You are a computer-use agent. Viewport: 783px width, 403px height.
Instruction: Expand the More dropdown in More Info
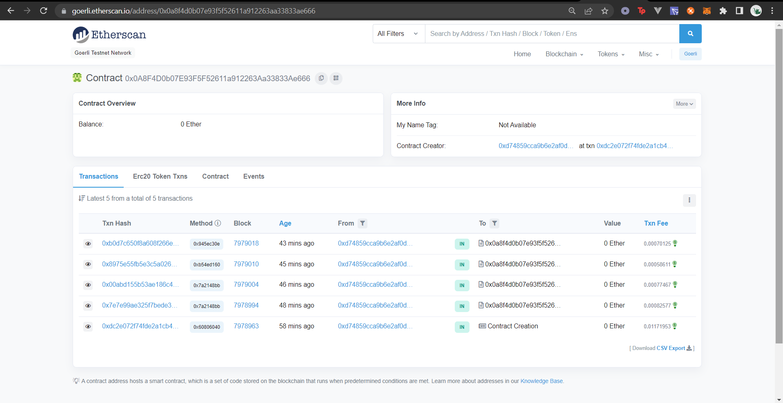point(684,104)
